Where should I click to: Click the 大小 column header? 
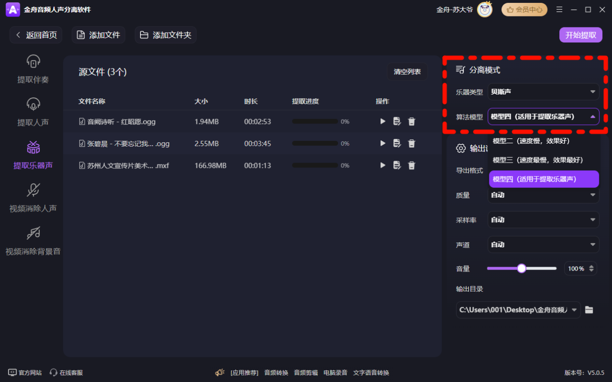201,101
